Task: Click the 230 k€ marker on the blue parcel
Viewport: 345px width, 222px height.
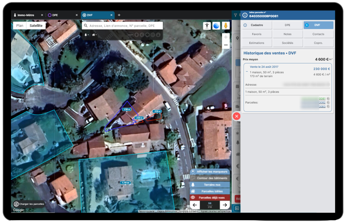Action: coord(126,110)
